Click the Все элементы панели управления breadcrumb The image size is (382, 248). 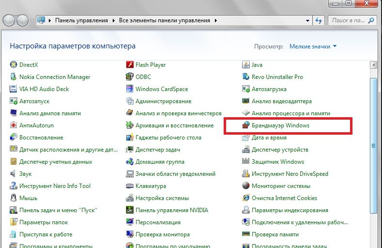point(165,20)
